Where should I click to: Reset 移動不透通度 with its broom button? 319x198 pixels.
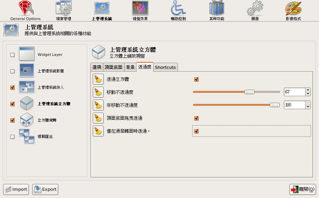coord(98,92)
